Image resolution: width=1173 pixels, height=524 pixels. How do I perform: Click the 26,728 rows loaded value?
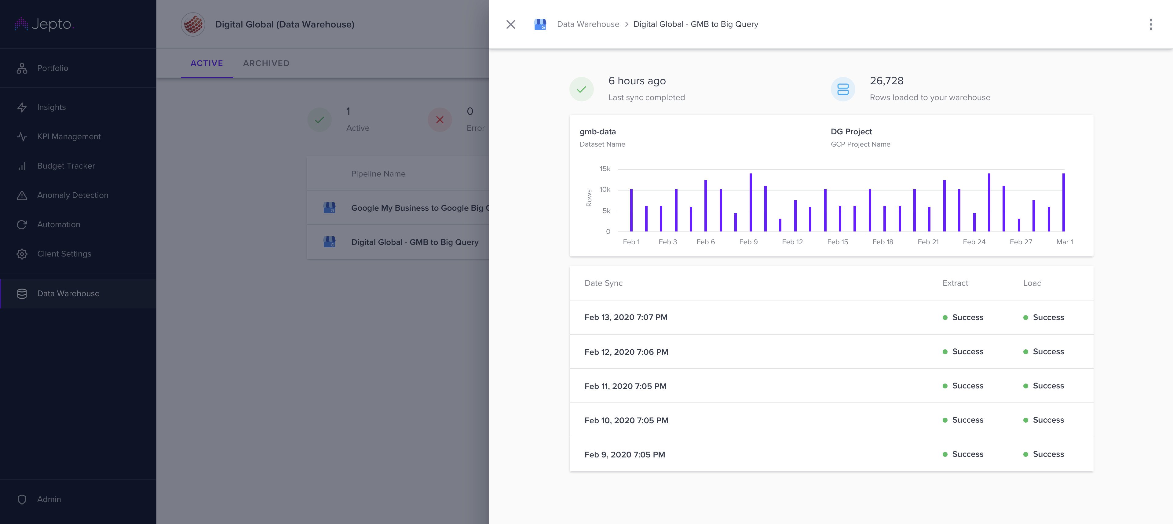tap(886, 81)
